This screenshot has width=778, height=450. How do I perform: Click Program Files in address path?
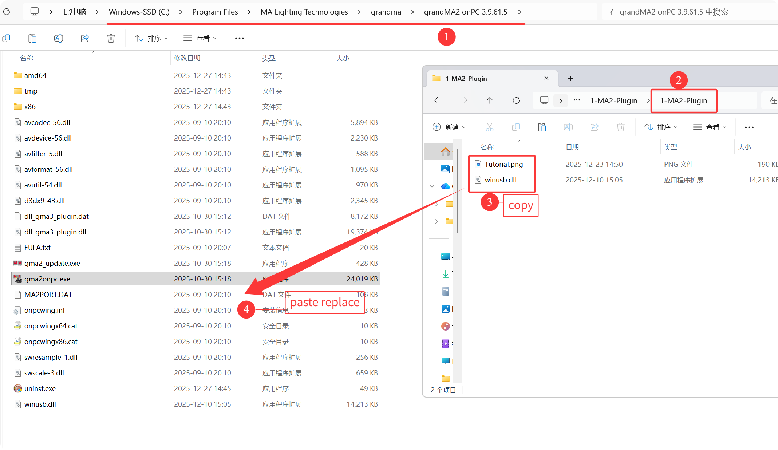[x=215, y=12]
